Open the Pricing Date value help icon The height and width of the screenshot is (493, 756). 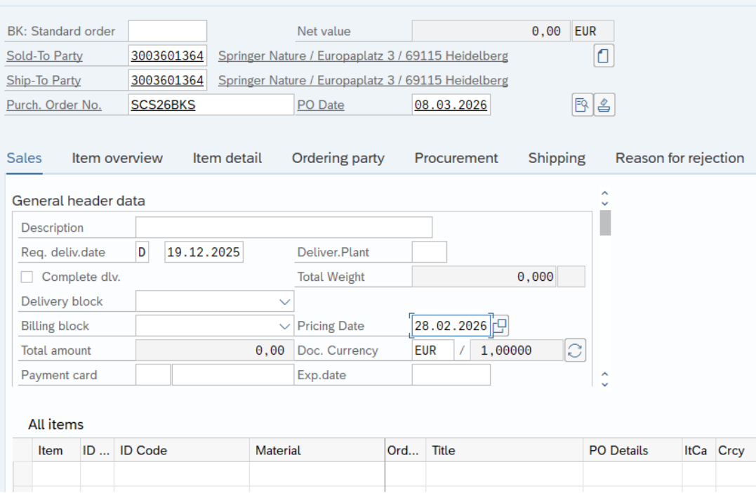[500, 326]
